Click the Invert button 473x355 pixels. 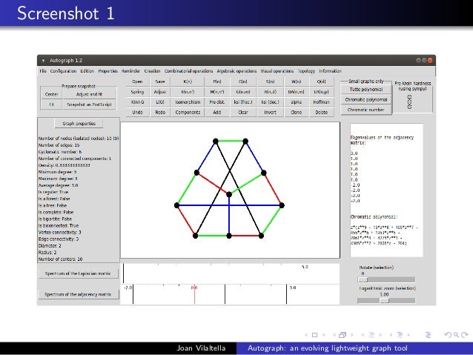270,112
